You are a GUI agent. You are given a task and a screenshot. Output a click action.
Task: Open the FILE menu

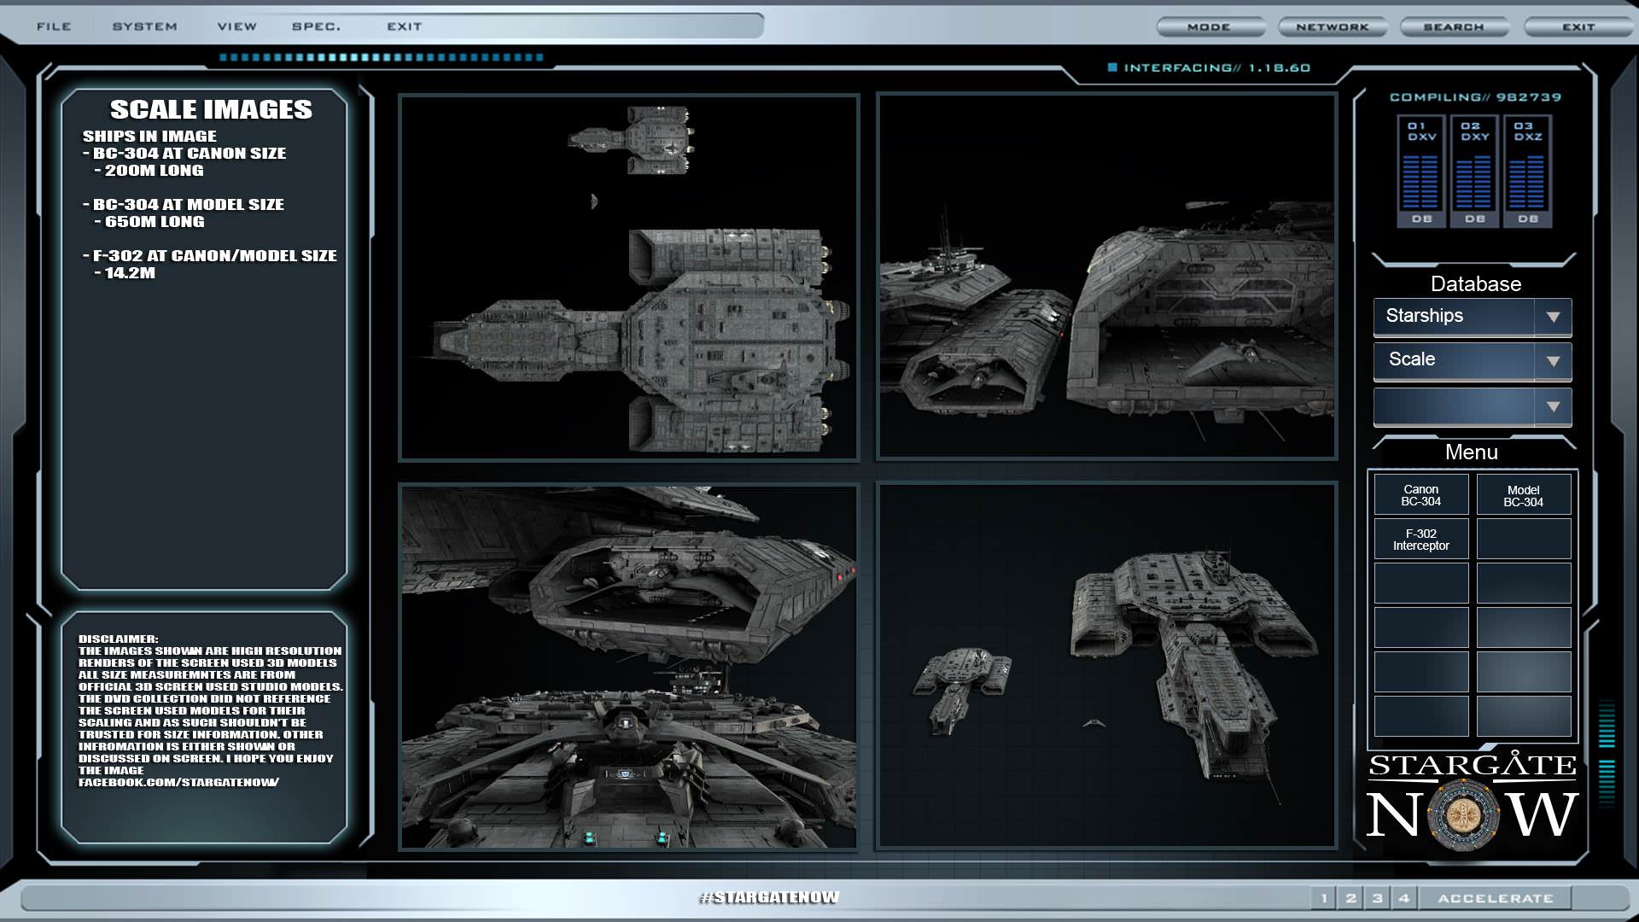click(x=54, y=26)
